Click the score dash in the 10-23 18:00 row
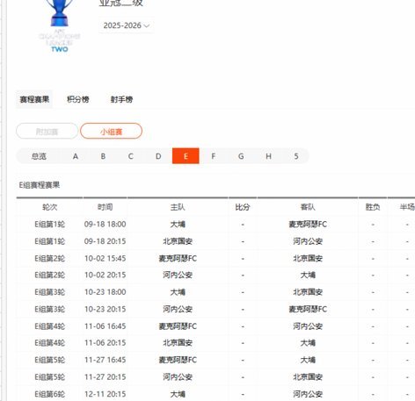The image size is (415, 401). [243, 292]
